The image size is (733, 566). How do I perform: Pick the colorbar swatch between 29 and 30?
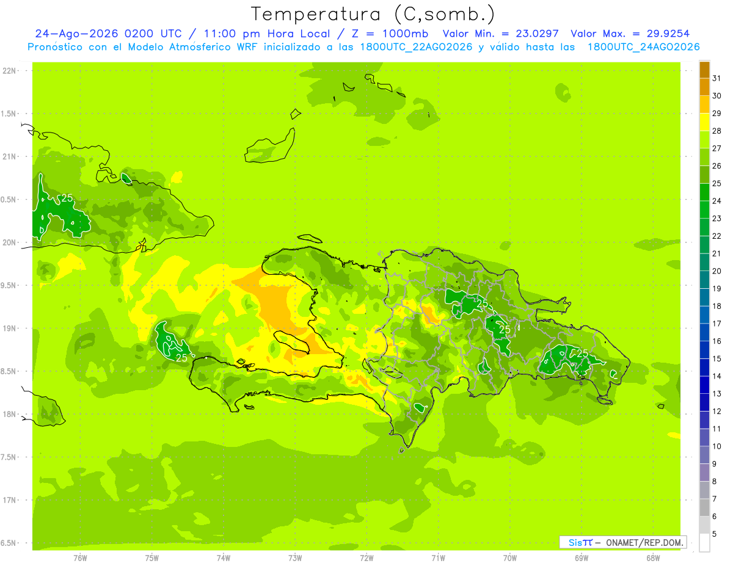pyautogui.click(x=704, y=104)
